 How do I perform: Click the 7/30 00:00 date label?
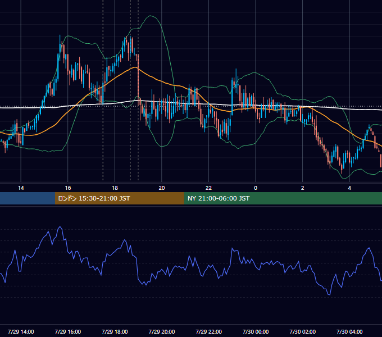tap(256, 331)
